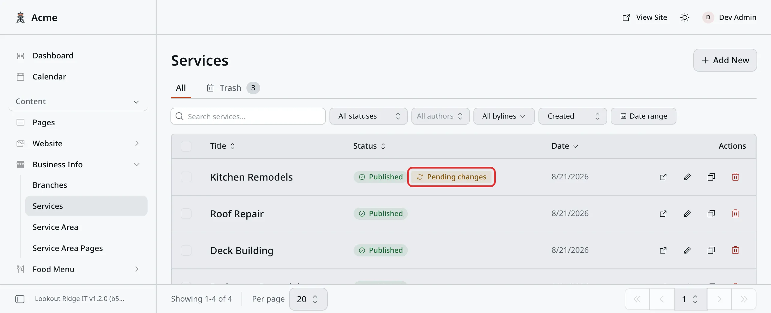This screenshot has width=771, height=313.
Task: Duplicate Kitchen Remodels service
Action: (x=711, y=177)
